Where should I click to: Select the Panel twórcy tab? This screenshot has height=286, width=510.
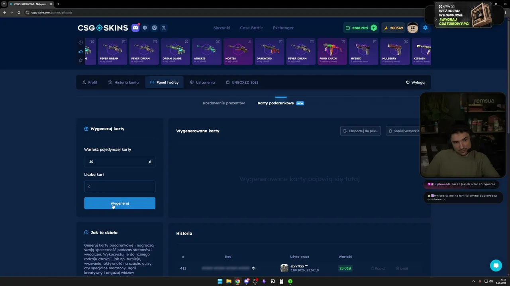[x=164, y=82]
